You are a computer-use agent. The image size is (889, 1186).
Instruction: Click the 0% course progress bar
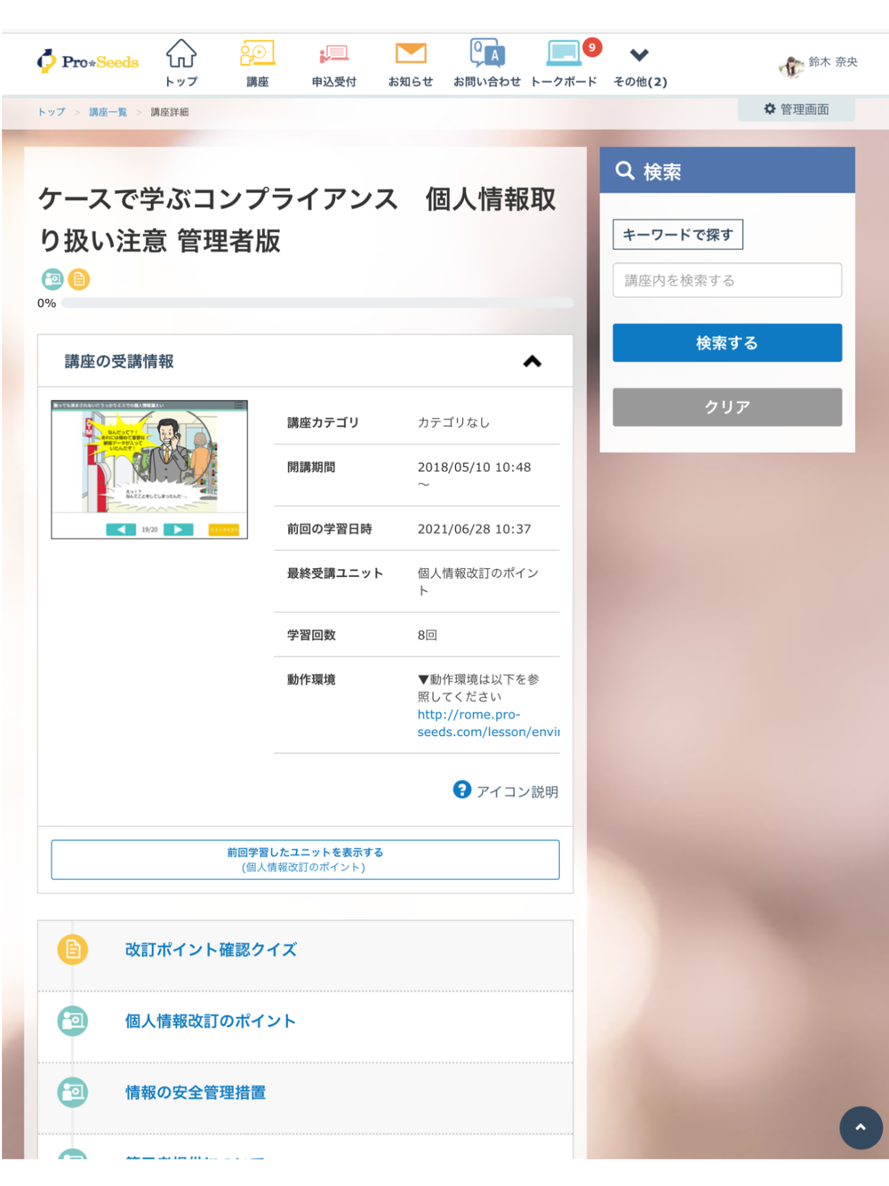(316, 303)
